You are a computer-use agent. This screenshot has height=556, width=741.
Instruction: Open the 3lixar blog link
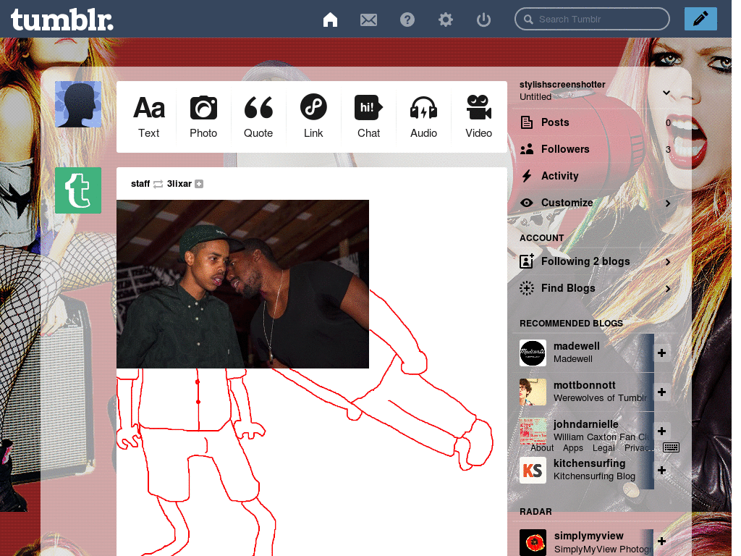(x=179, y=184)
